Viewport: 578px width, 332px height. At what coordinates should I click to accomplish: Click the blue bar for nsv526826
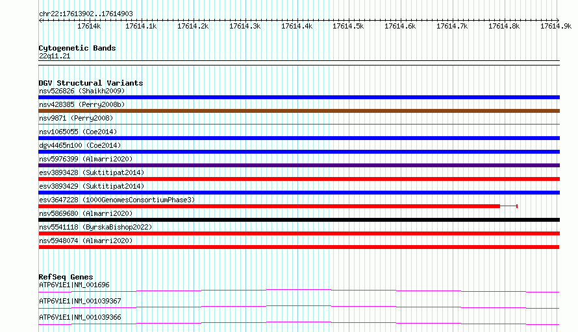click(299, 97)
